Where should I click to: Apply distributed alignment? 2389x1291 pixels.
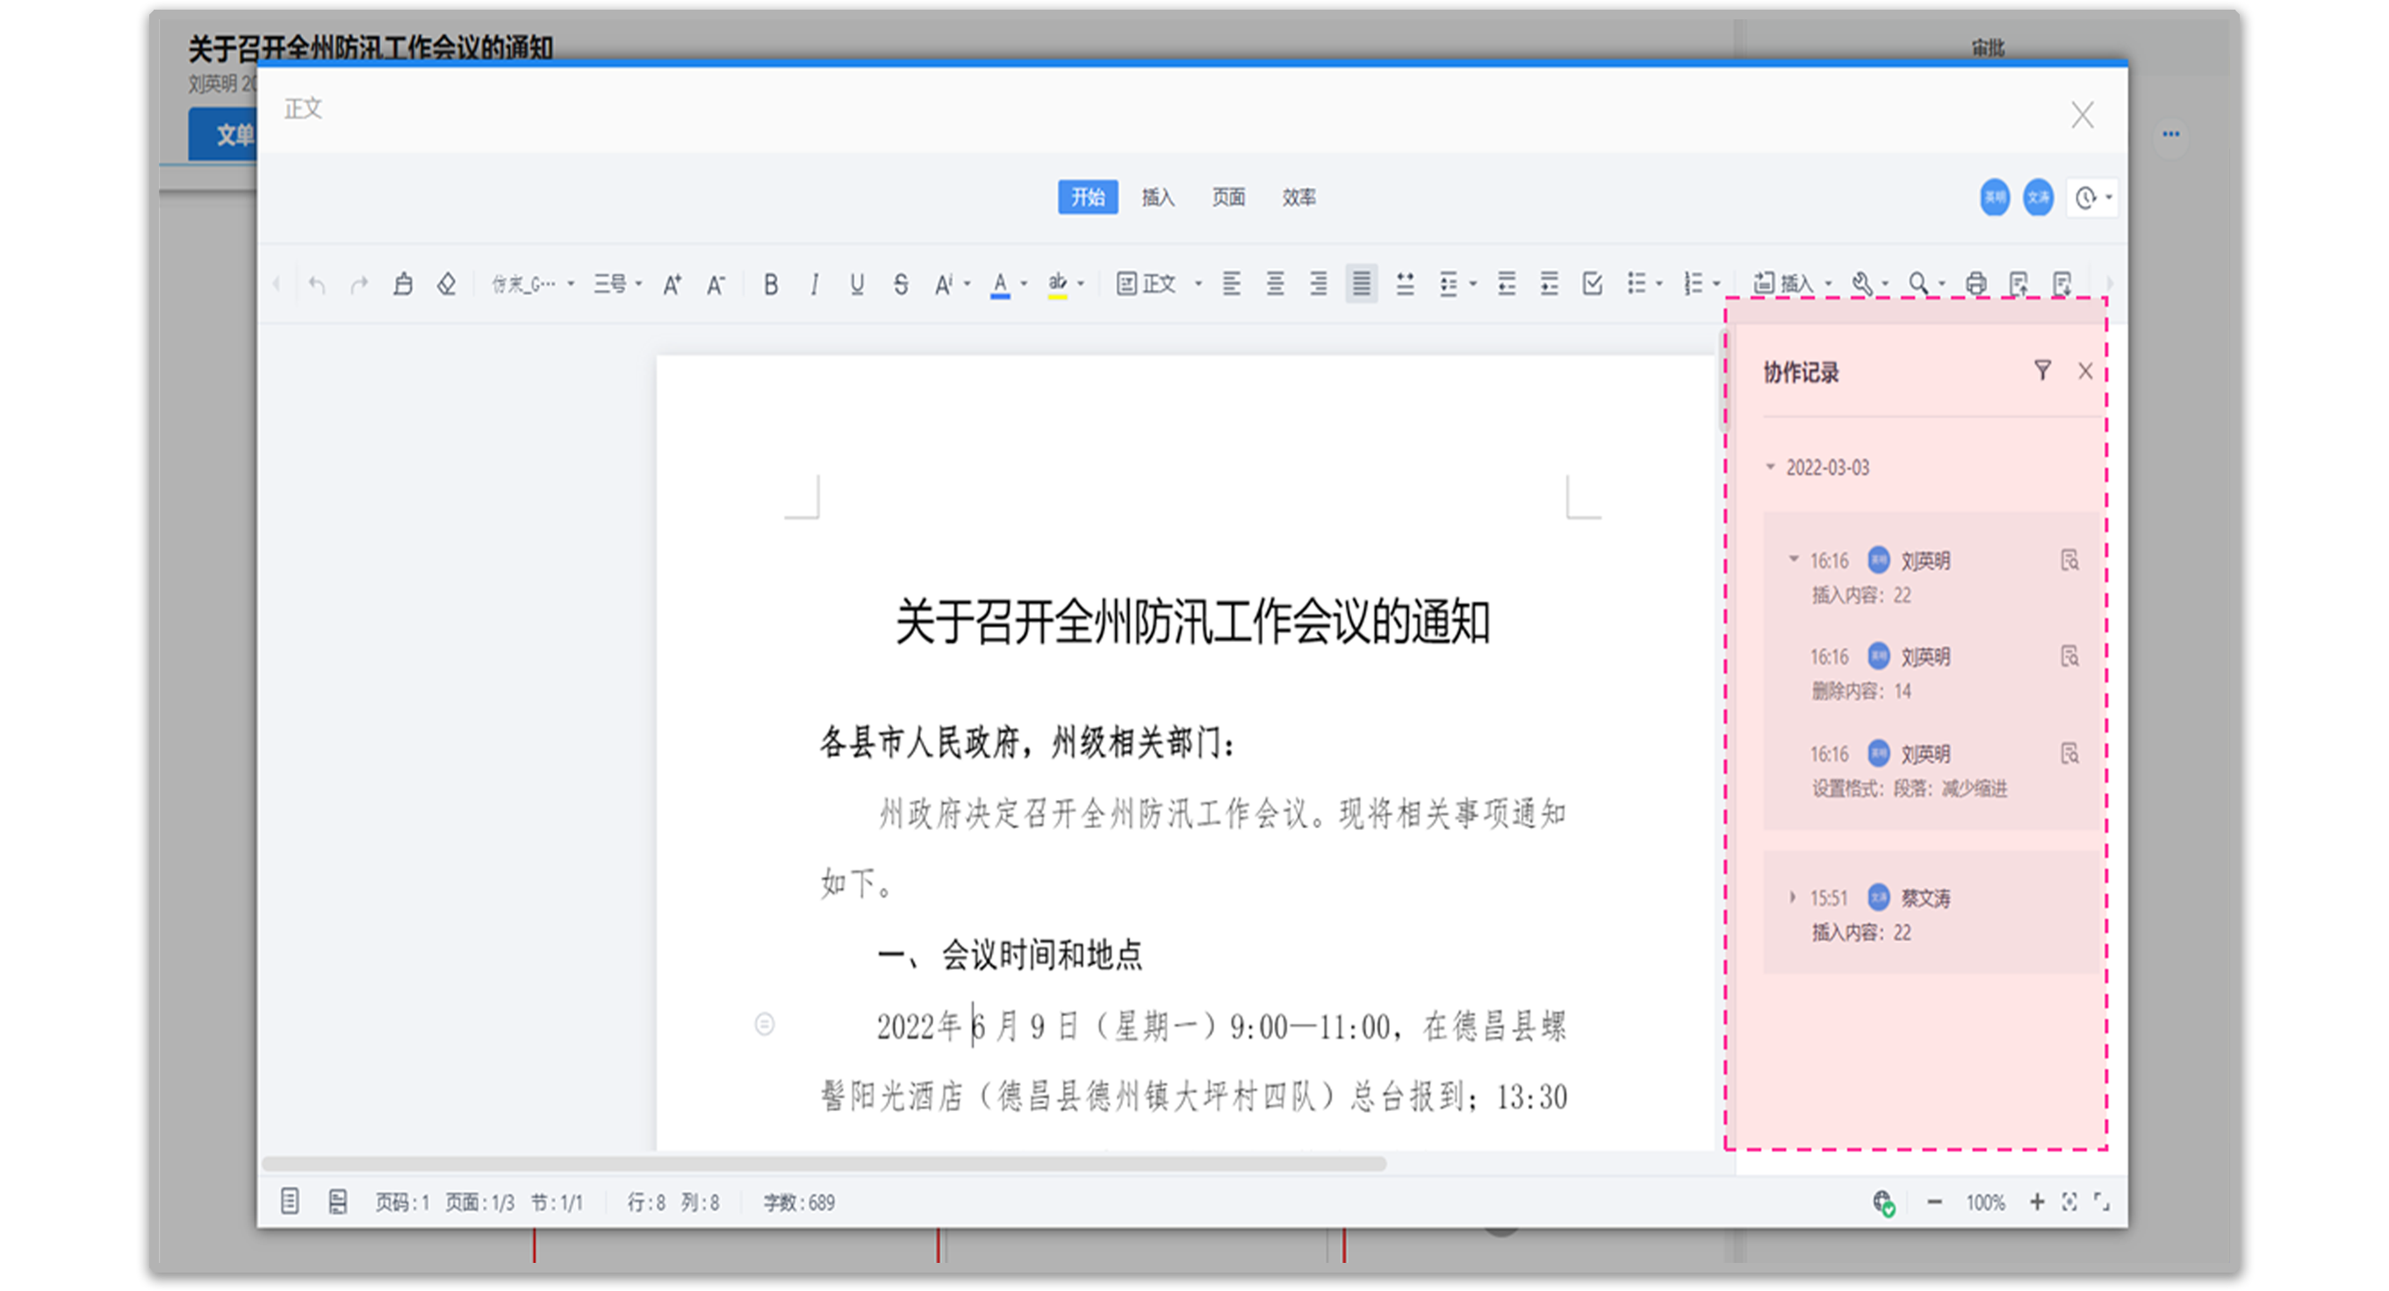point(1405,284)
